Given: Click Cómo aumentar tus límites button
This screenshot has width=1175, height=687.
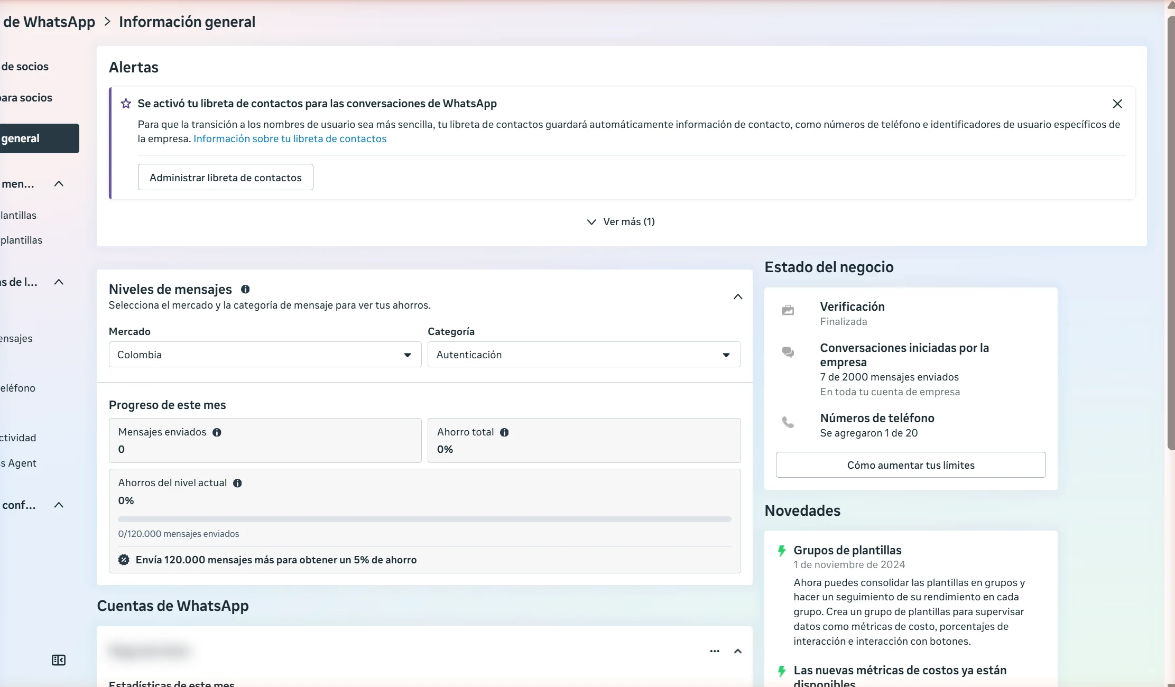Looking at the screenshot, I should [911, 465].
